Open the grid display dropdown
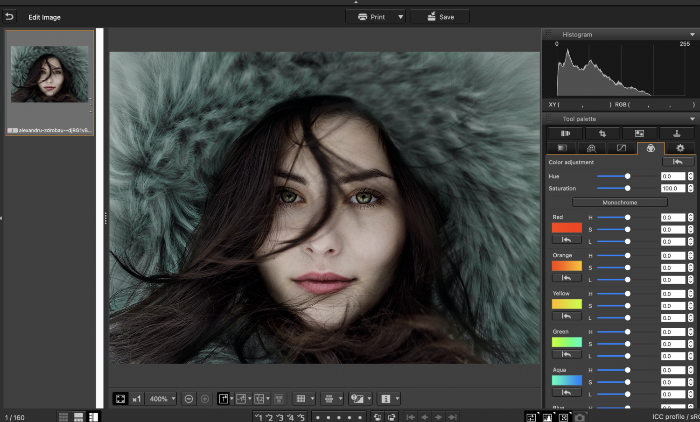Image resolution: width=700 pixels, height=422 pixels. coord(312,399)
